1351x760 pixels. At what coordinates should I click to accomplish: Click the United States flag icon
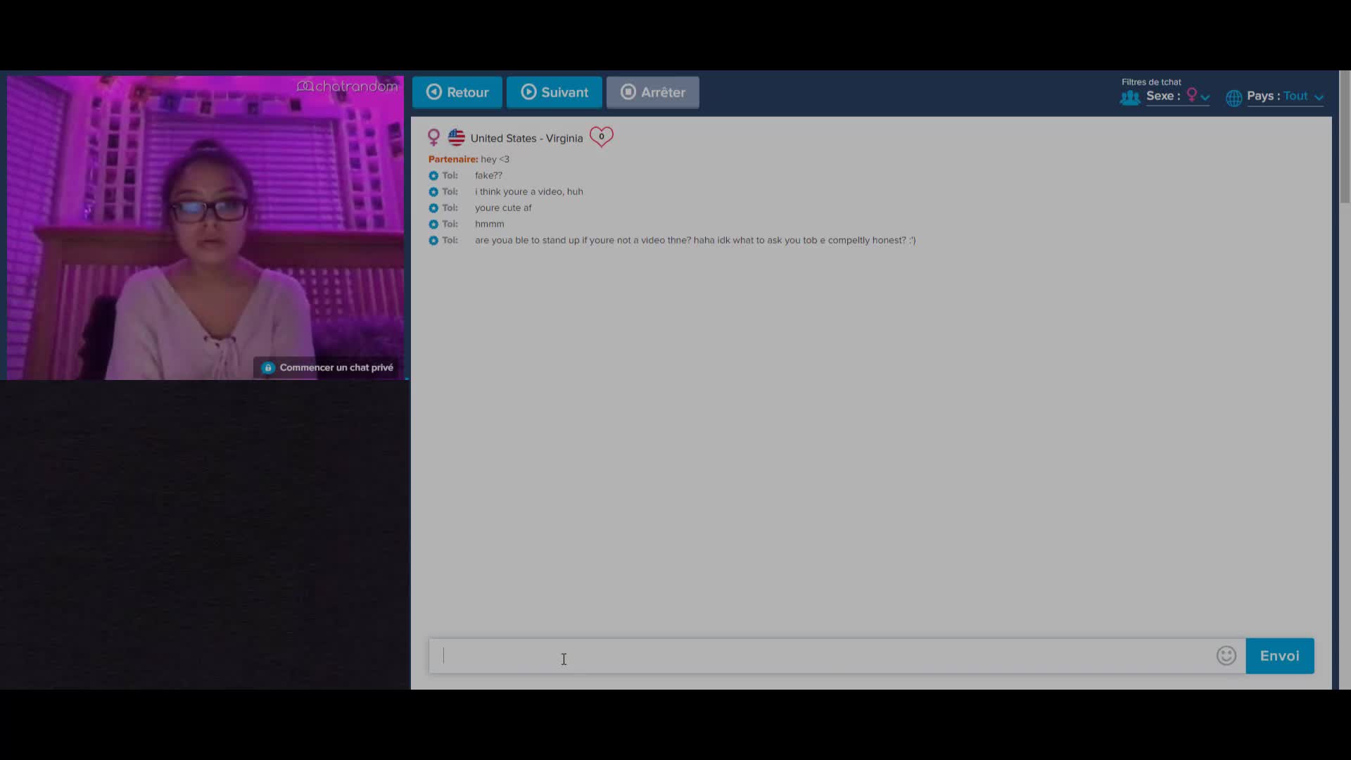coord(457,137)
